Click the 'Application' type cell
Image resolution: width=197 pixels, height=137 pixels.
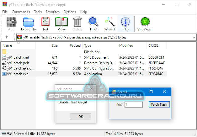coord(93,74)
